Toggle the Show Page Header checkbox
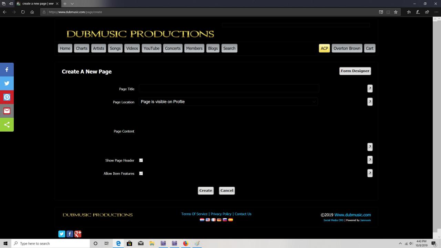441x248 pixels. 141,161
